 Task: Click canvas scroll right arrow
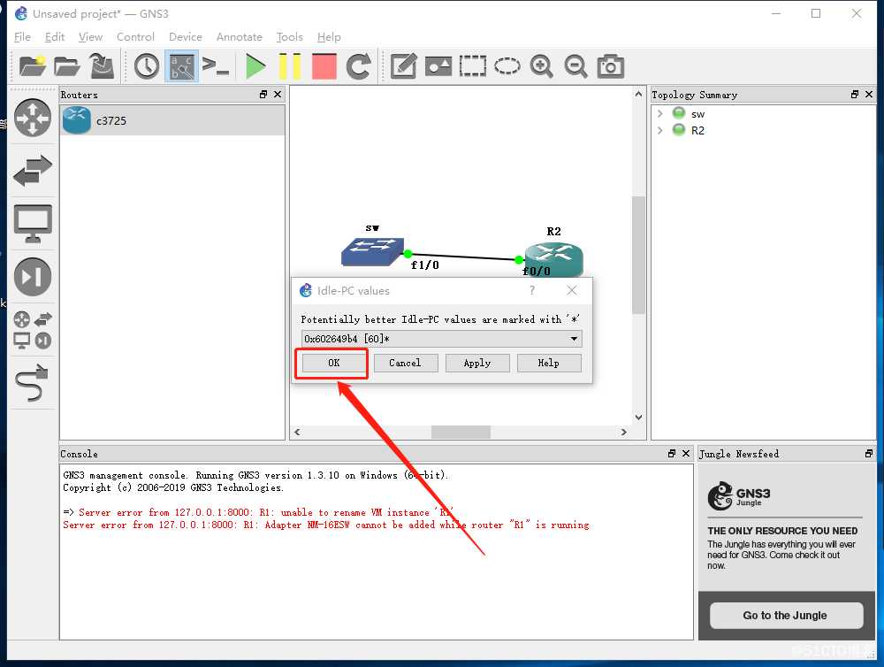point(623,432)
